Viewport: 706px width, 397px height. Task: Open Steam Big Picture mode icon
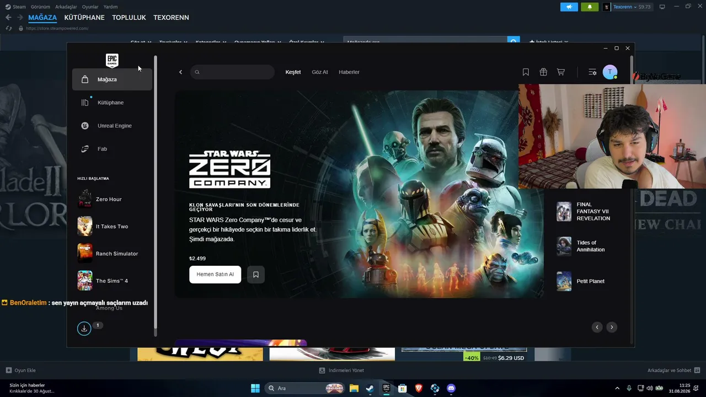click(x=662, y=7)
